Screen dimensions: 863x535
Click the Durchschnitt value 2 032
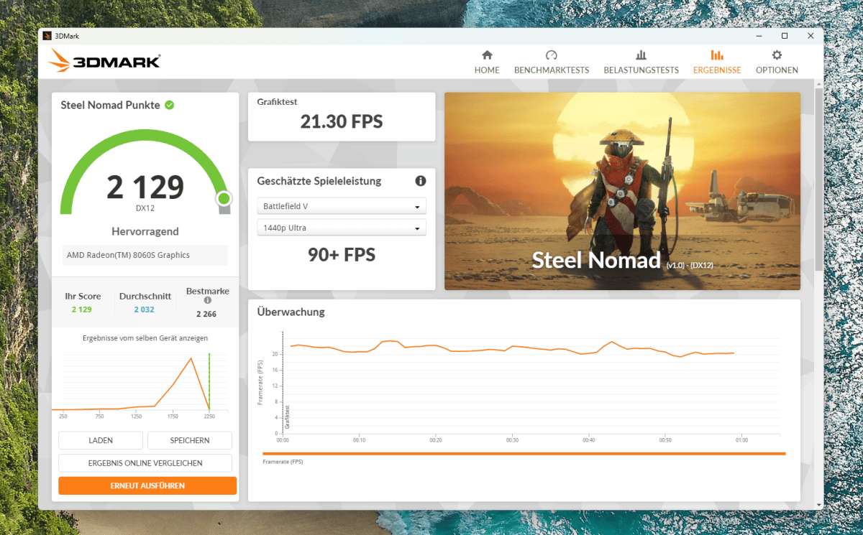(145, 310)
